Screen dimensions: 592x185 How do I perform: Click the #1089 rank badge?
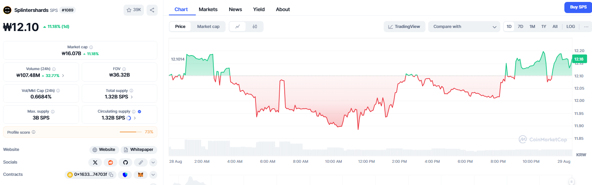click(68, 10)
